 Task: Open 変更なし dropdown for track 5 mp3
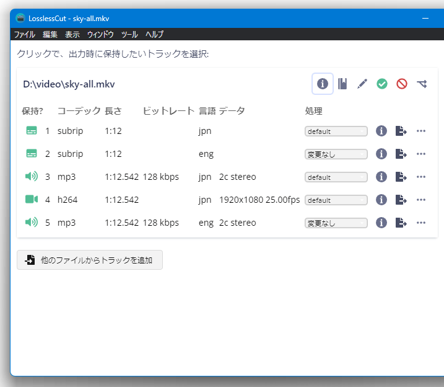pyautogui.click(x=336, y=223)
